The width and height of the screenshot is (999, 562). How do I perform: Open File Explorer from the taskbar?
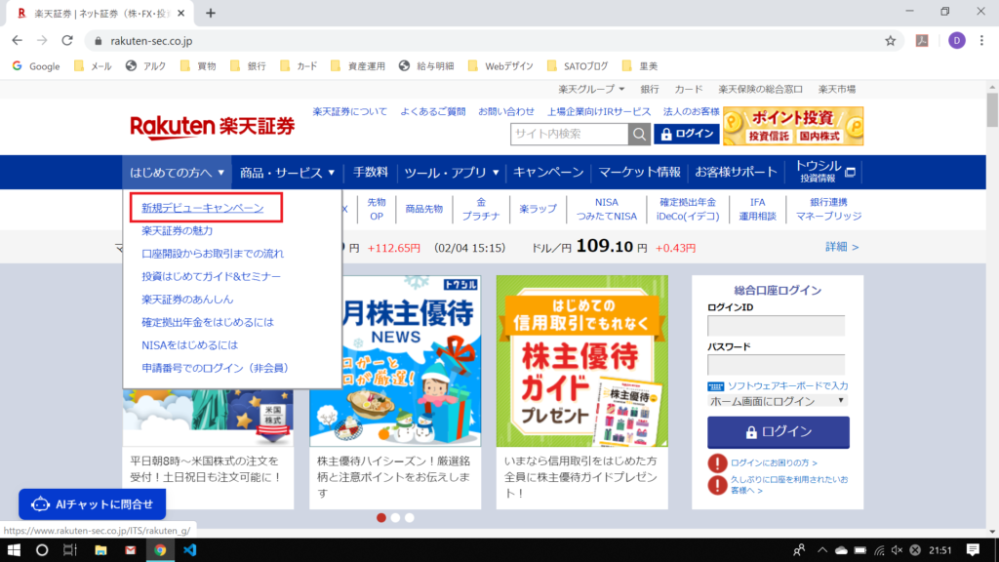pos(100,550)
